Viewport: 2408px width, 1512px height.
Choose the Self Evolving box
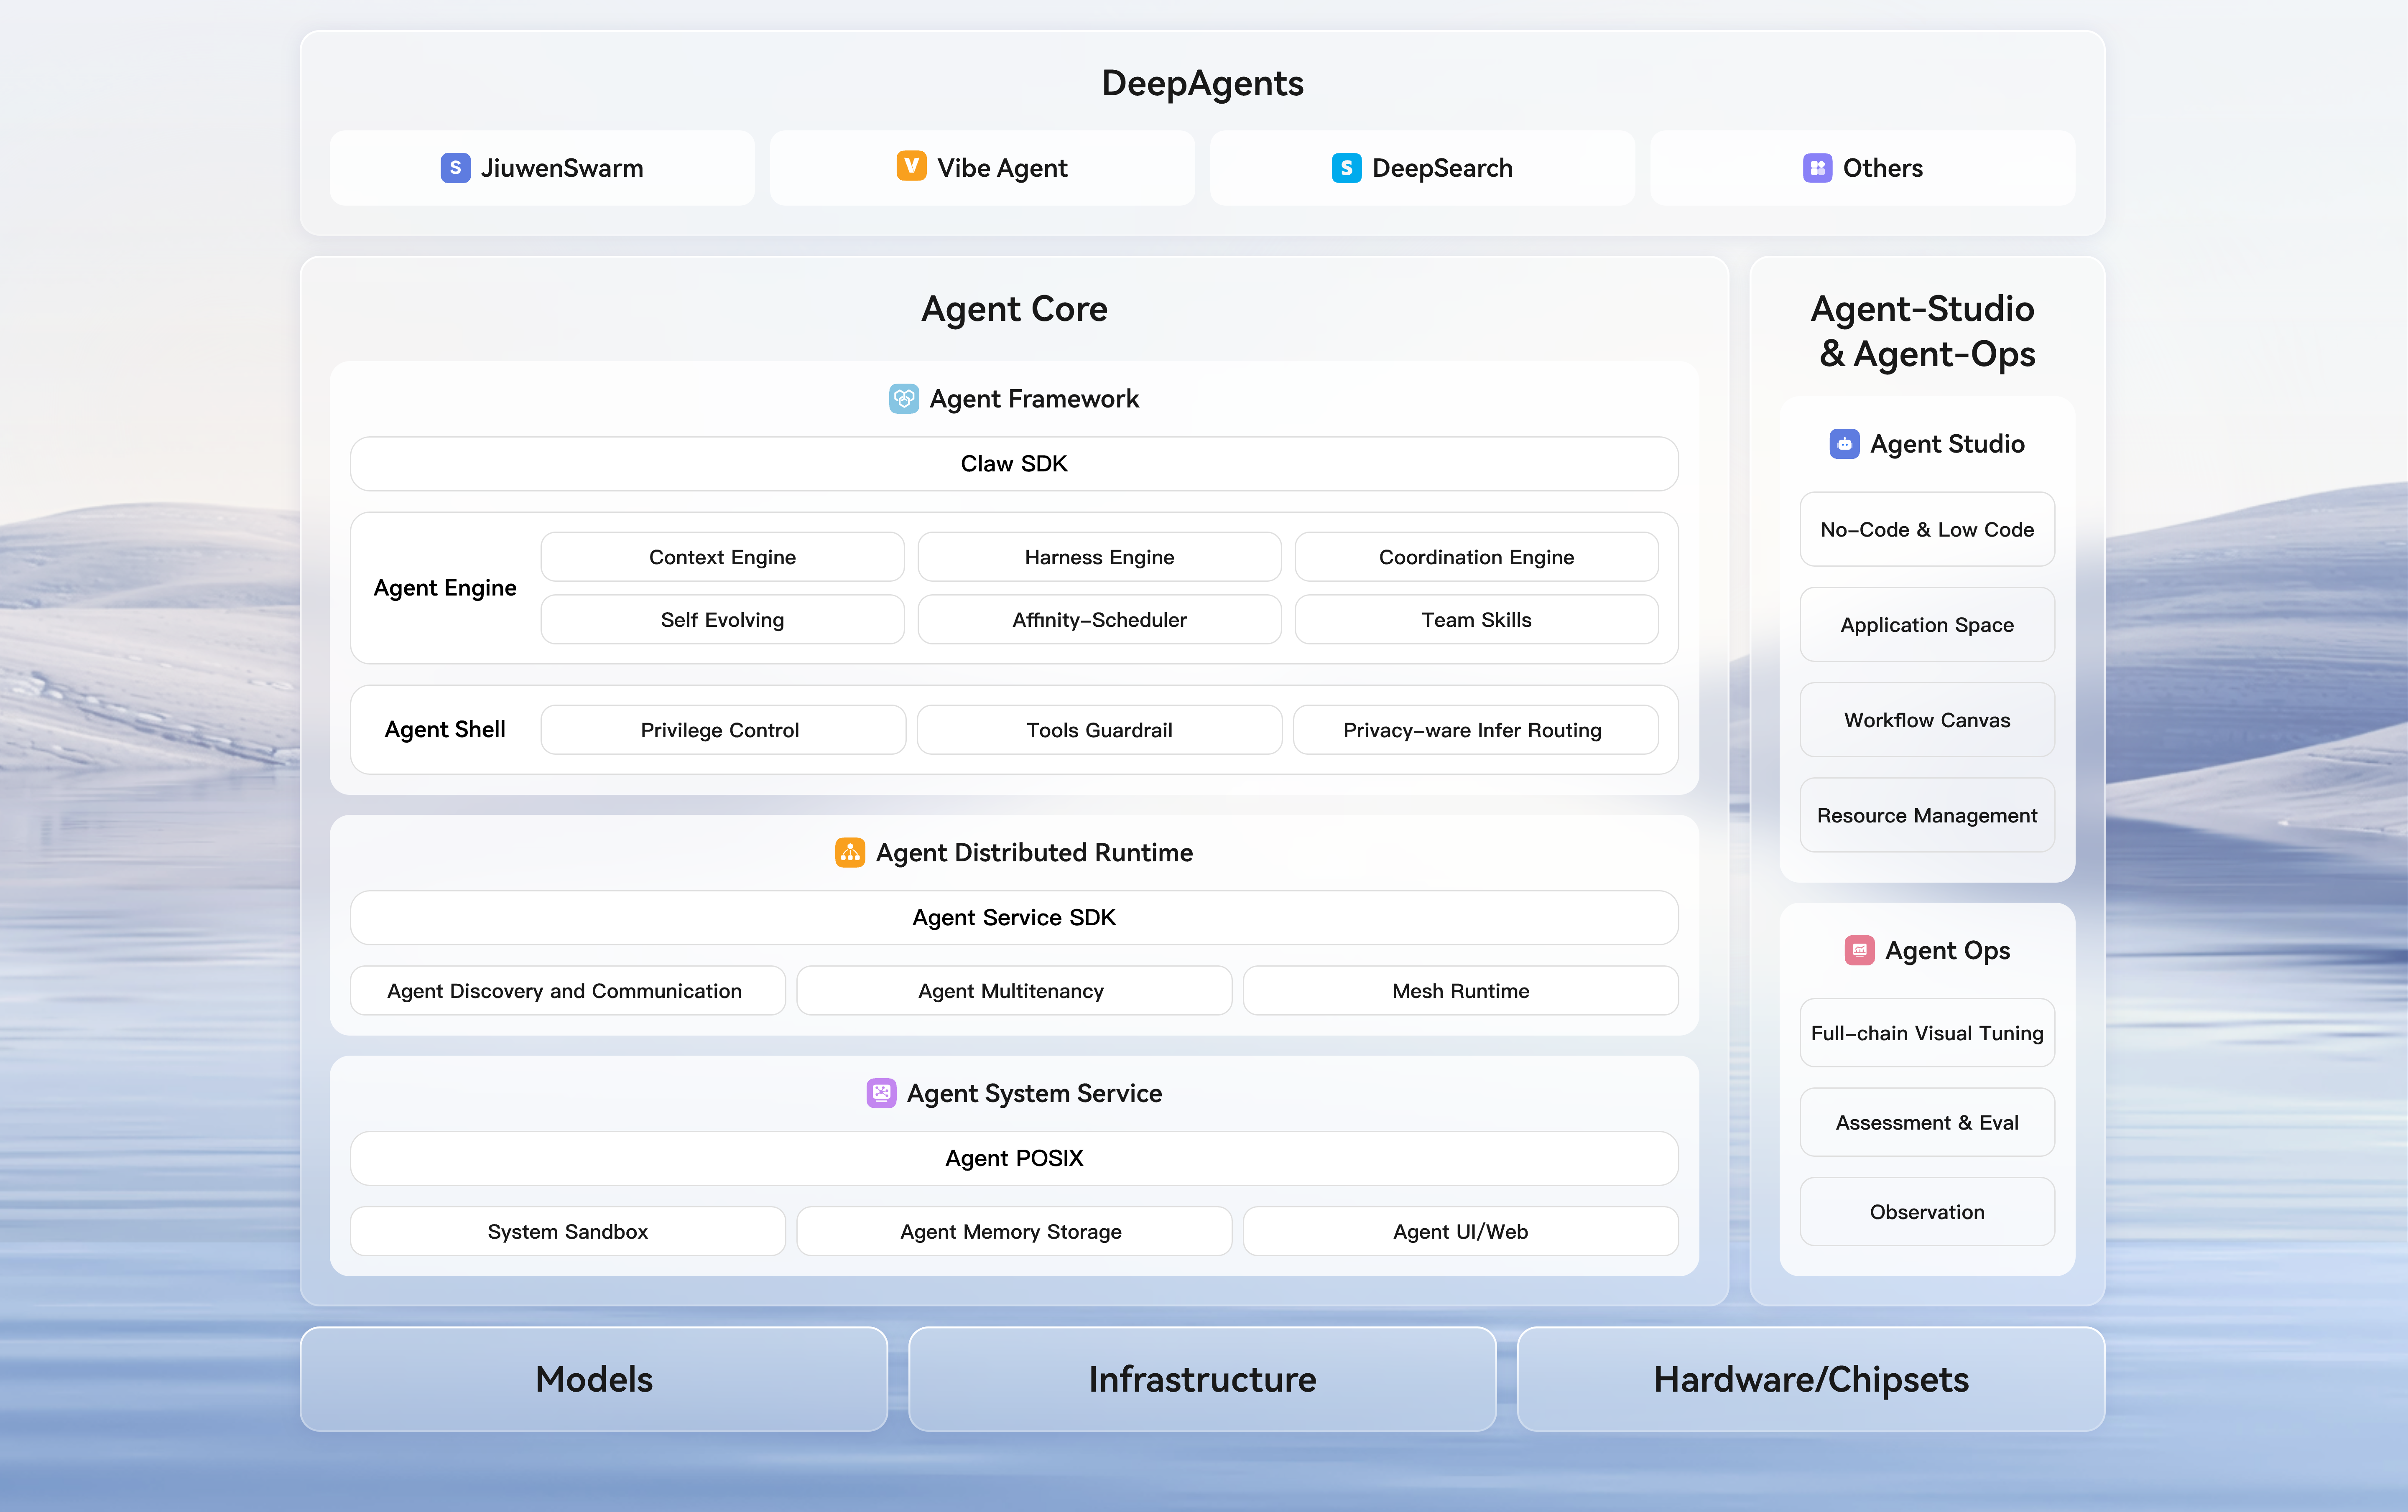[722, 620]
